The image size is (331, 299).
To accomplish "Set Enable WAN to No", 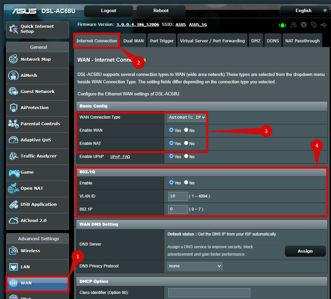I will point(186,130).
